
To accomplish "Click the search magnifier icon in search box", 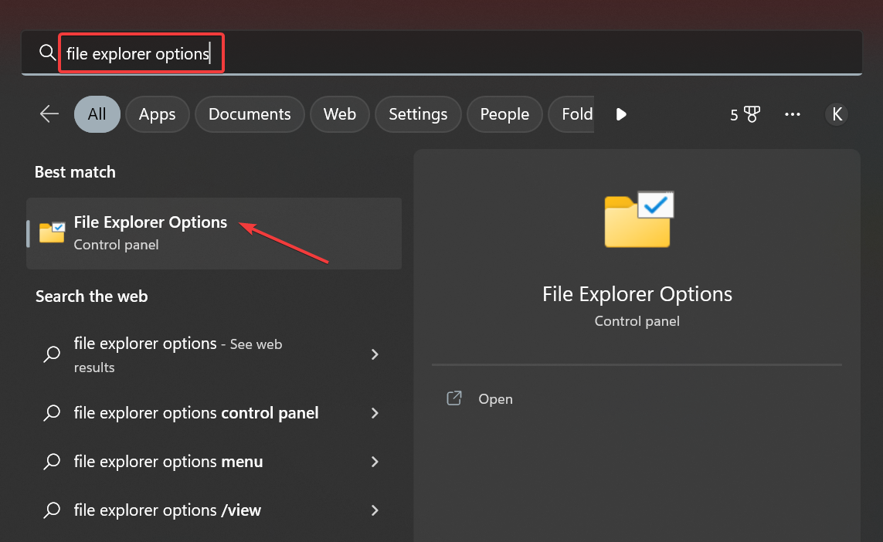I will [x=47, y=53].
